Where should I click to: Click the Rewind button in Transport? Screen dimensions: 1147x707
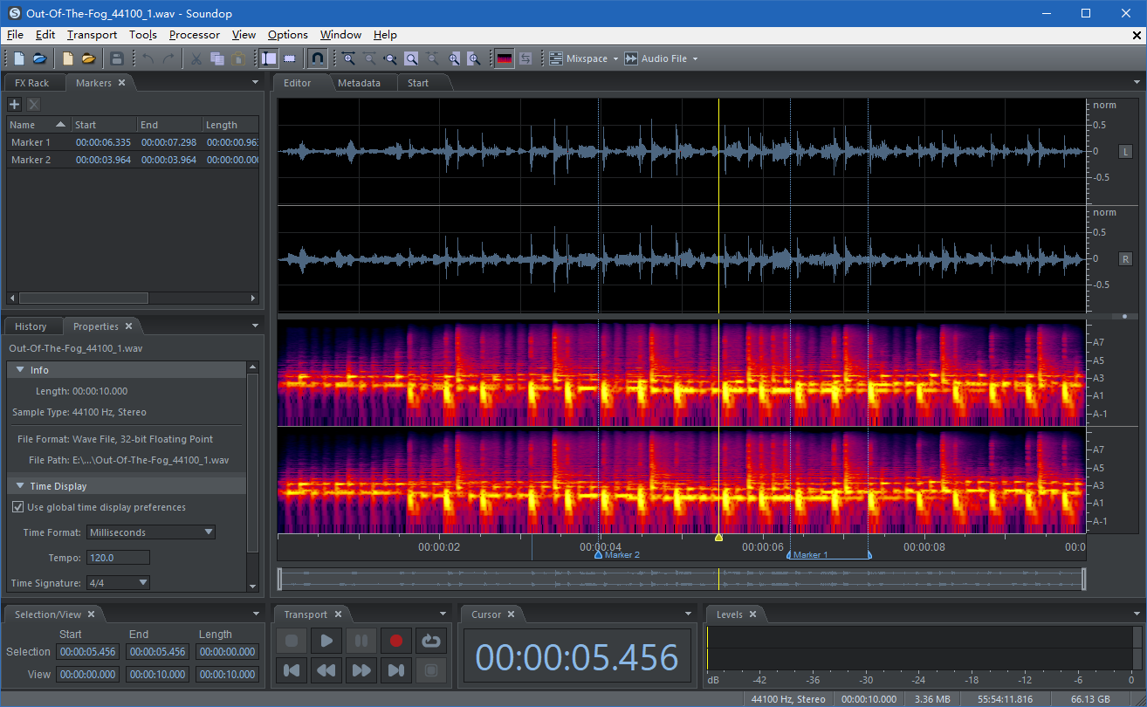click(x=326, y=670)
